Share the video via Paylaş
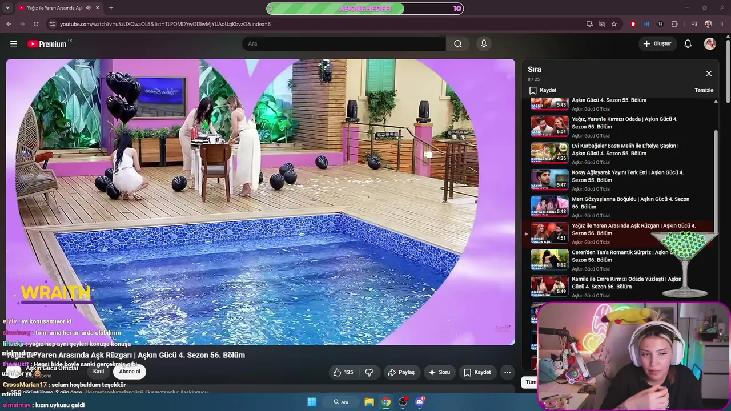731x411 pixels. (x=401, y=372)
